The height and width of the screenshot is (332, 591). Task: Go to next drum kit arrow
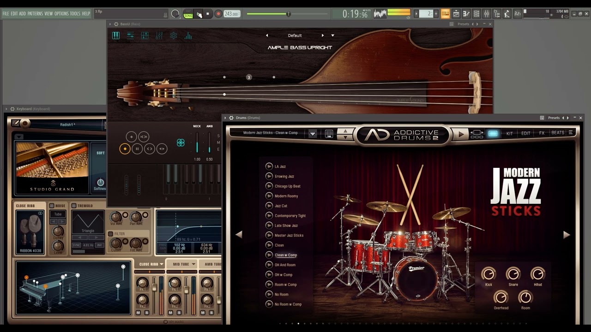click(567, 235)
